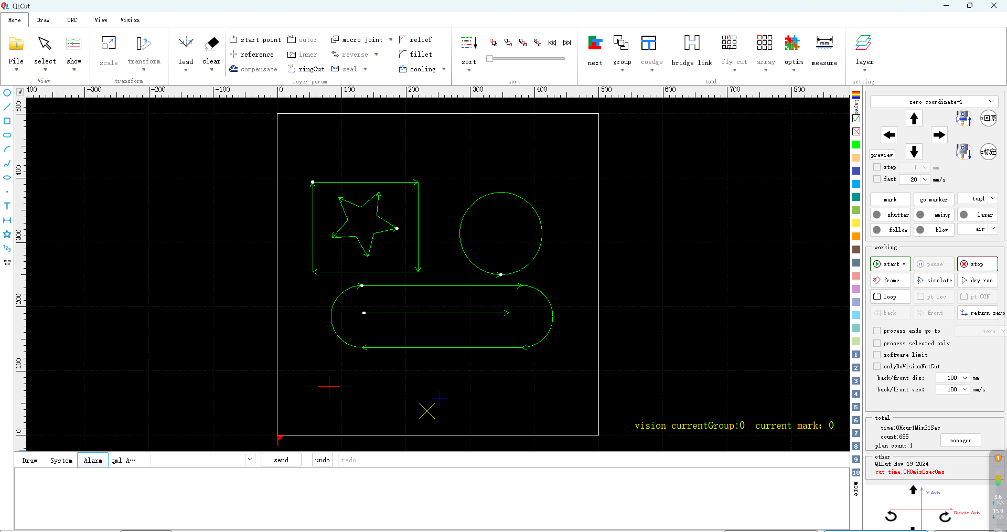Click the jog up arrow button
1007x532 pixels.
coord(914,119)
